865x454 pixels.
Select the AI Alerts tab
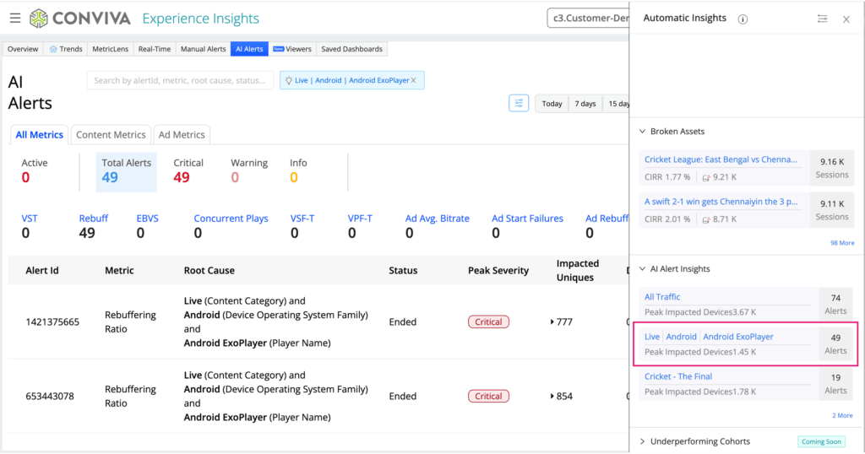pos(249,49)
